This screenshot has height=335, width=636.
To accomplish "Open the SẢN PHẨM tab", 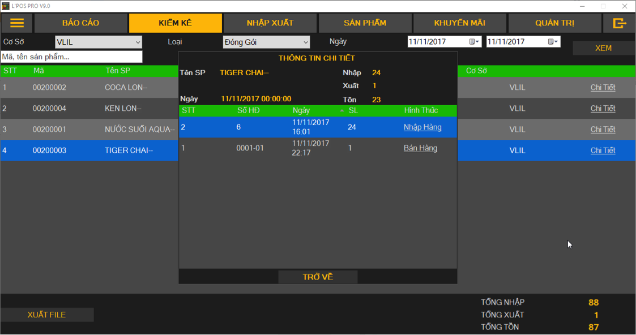I will (365, 23).
